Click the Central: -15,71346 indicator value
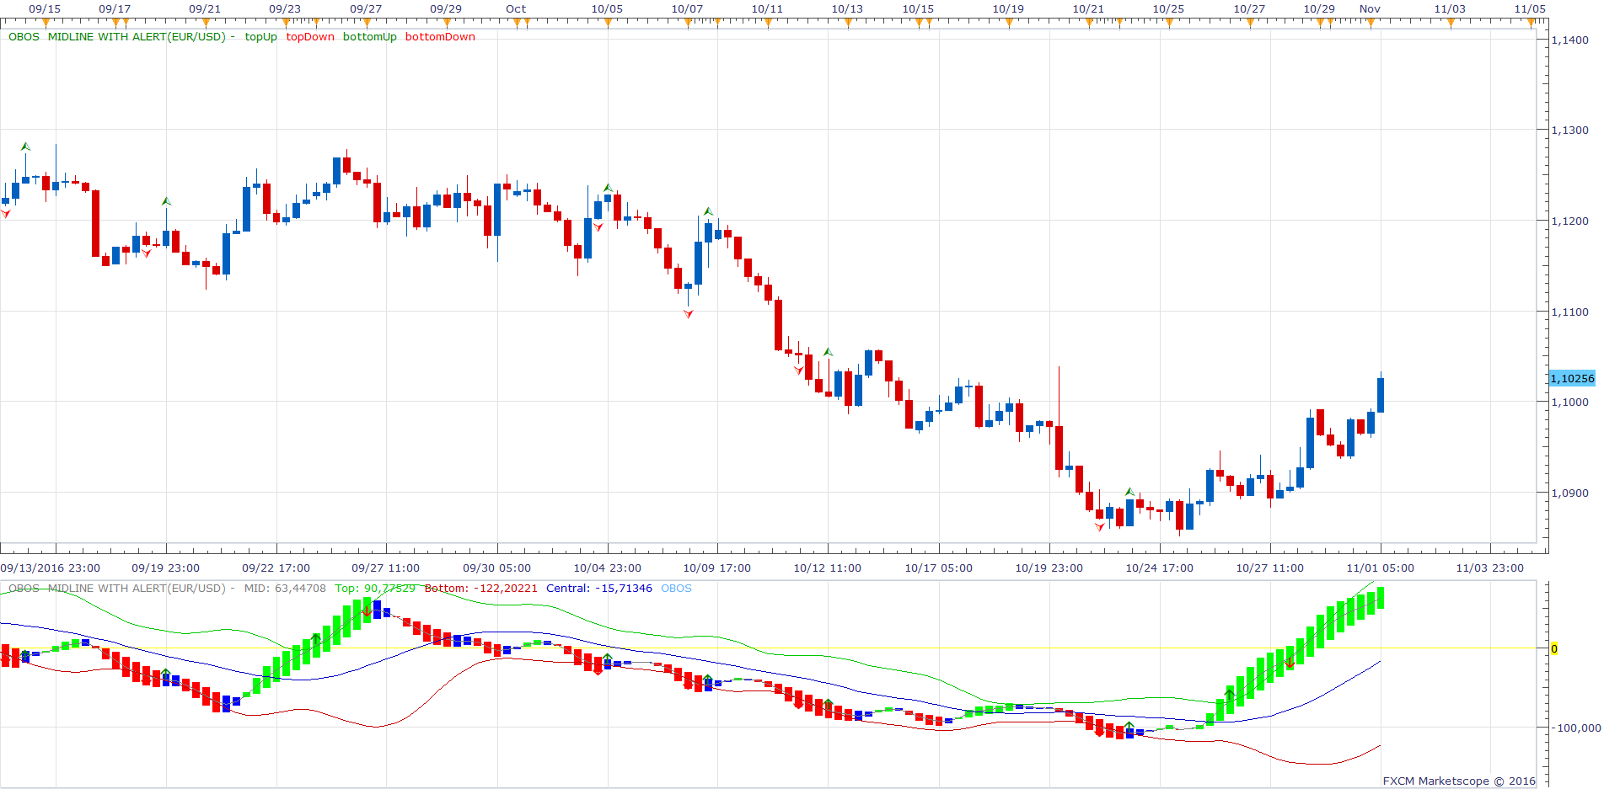Image resolution: width=1604 pixels, height=789 pixels. pos(599,589)
